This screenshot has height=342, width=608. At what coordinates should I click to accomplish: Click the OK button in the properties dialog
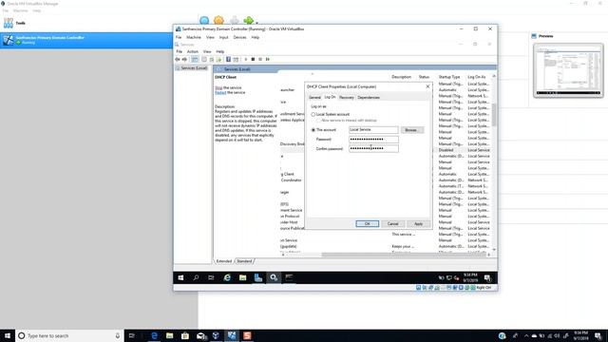tap(368, 224)
